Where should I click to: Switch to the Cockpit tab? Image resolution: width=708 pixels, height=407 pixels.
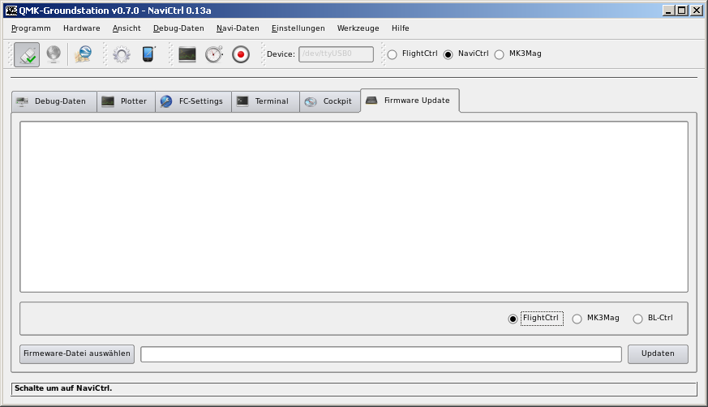[x=329, y=101]
